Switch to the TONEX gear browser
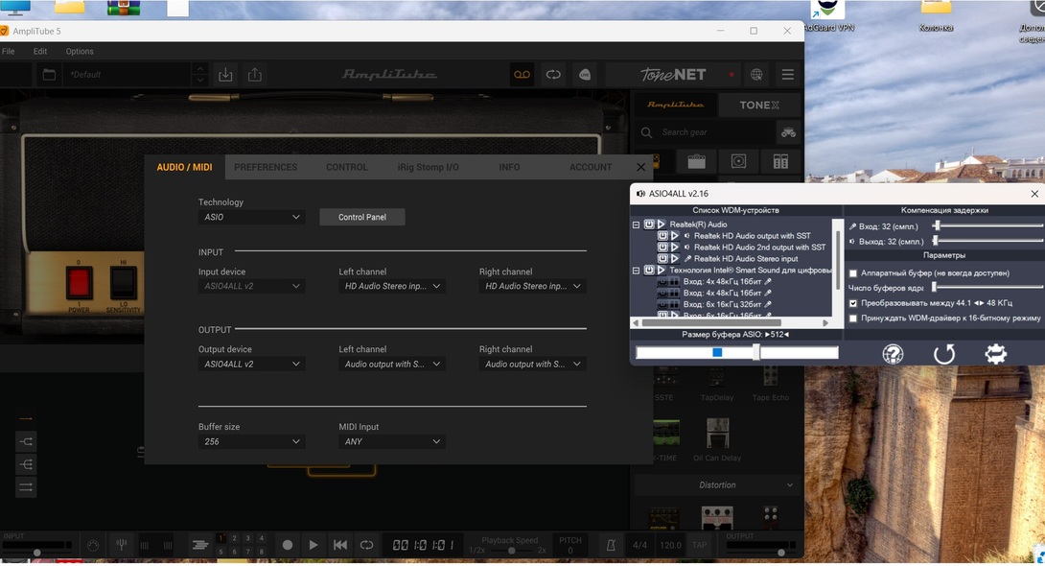Viewport: 1045px width, 566px height. (759, 105)
